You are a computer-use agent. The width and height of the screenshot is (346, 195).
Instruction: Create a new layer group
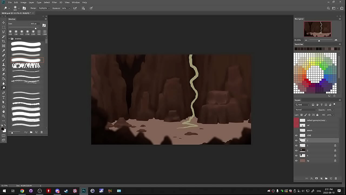(326, 178)
